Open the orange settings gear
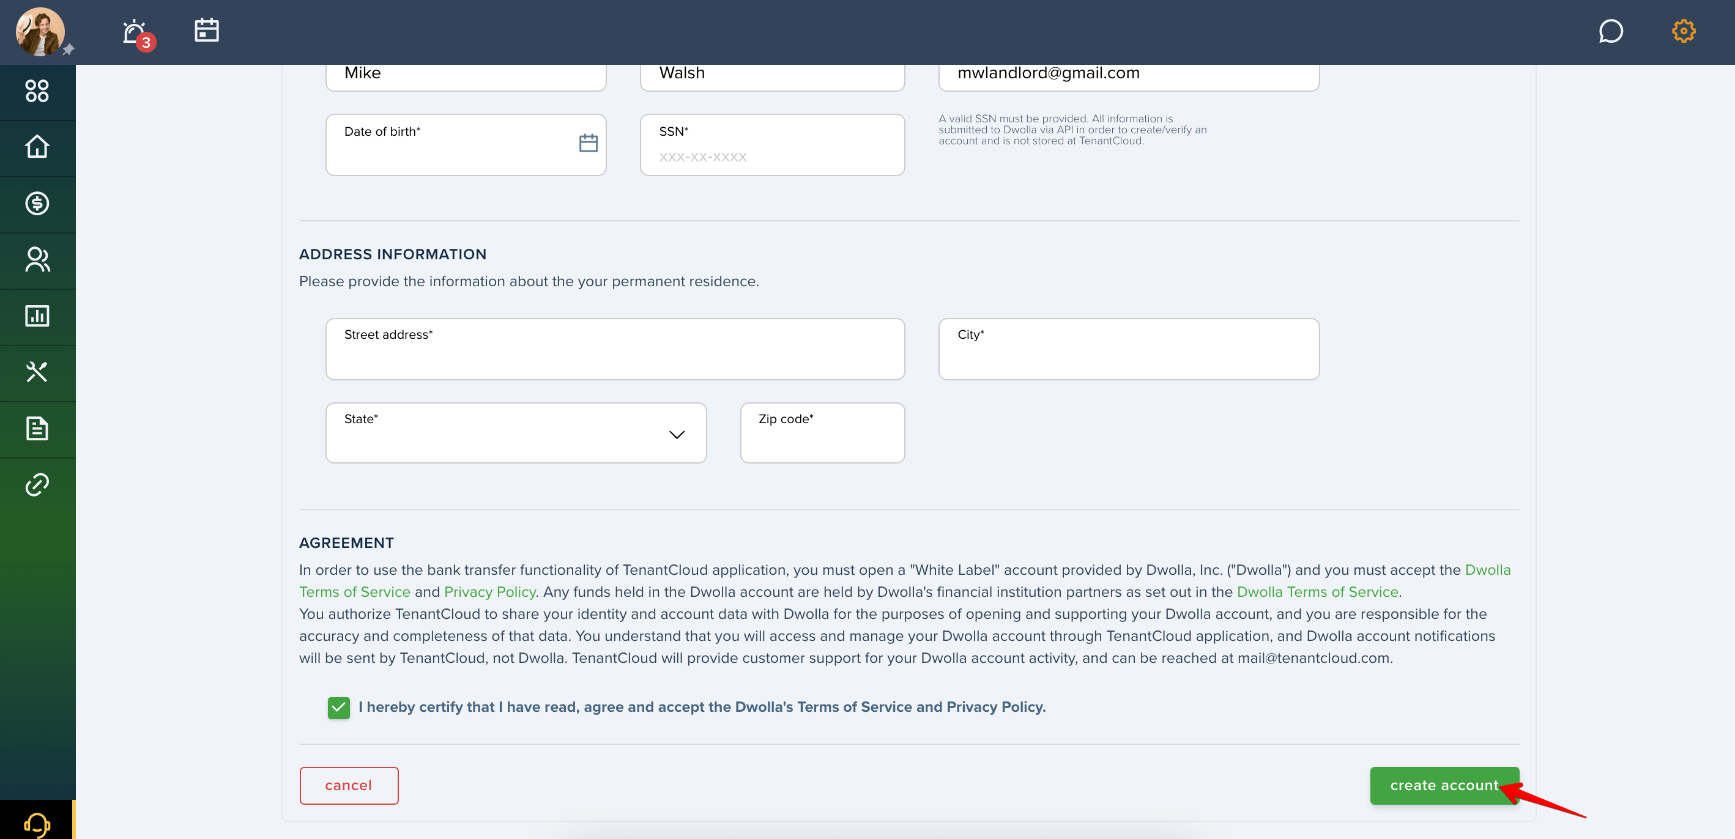1735x839 pixels. point(1683,31)
